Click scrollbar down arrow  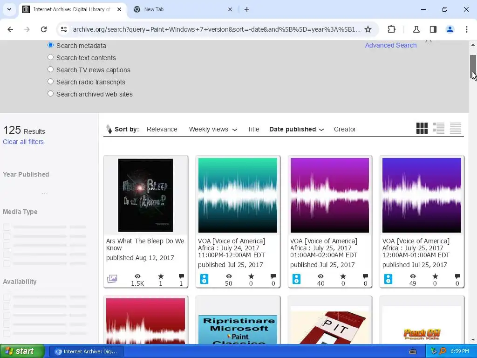[473, 340]
